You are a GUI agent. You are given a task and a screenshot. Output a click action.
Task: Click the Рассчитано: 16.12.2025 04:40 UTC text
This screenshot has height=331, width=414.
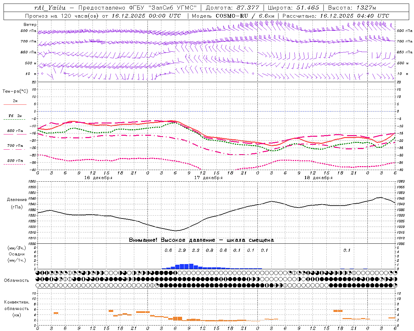pos(336,16)
